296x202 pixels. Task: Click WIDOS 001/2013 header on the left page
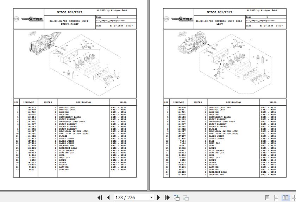click(70, 12)
